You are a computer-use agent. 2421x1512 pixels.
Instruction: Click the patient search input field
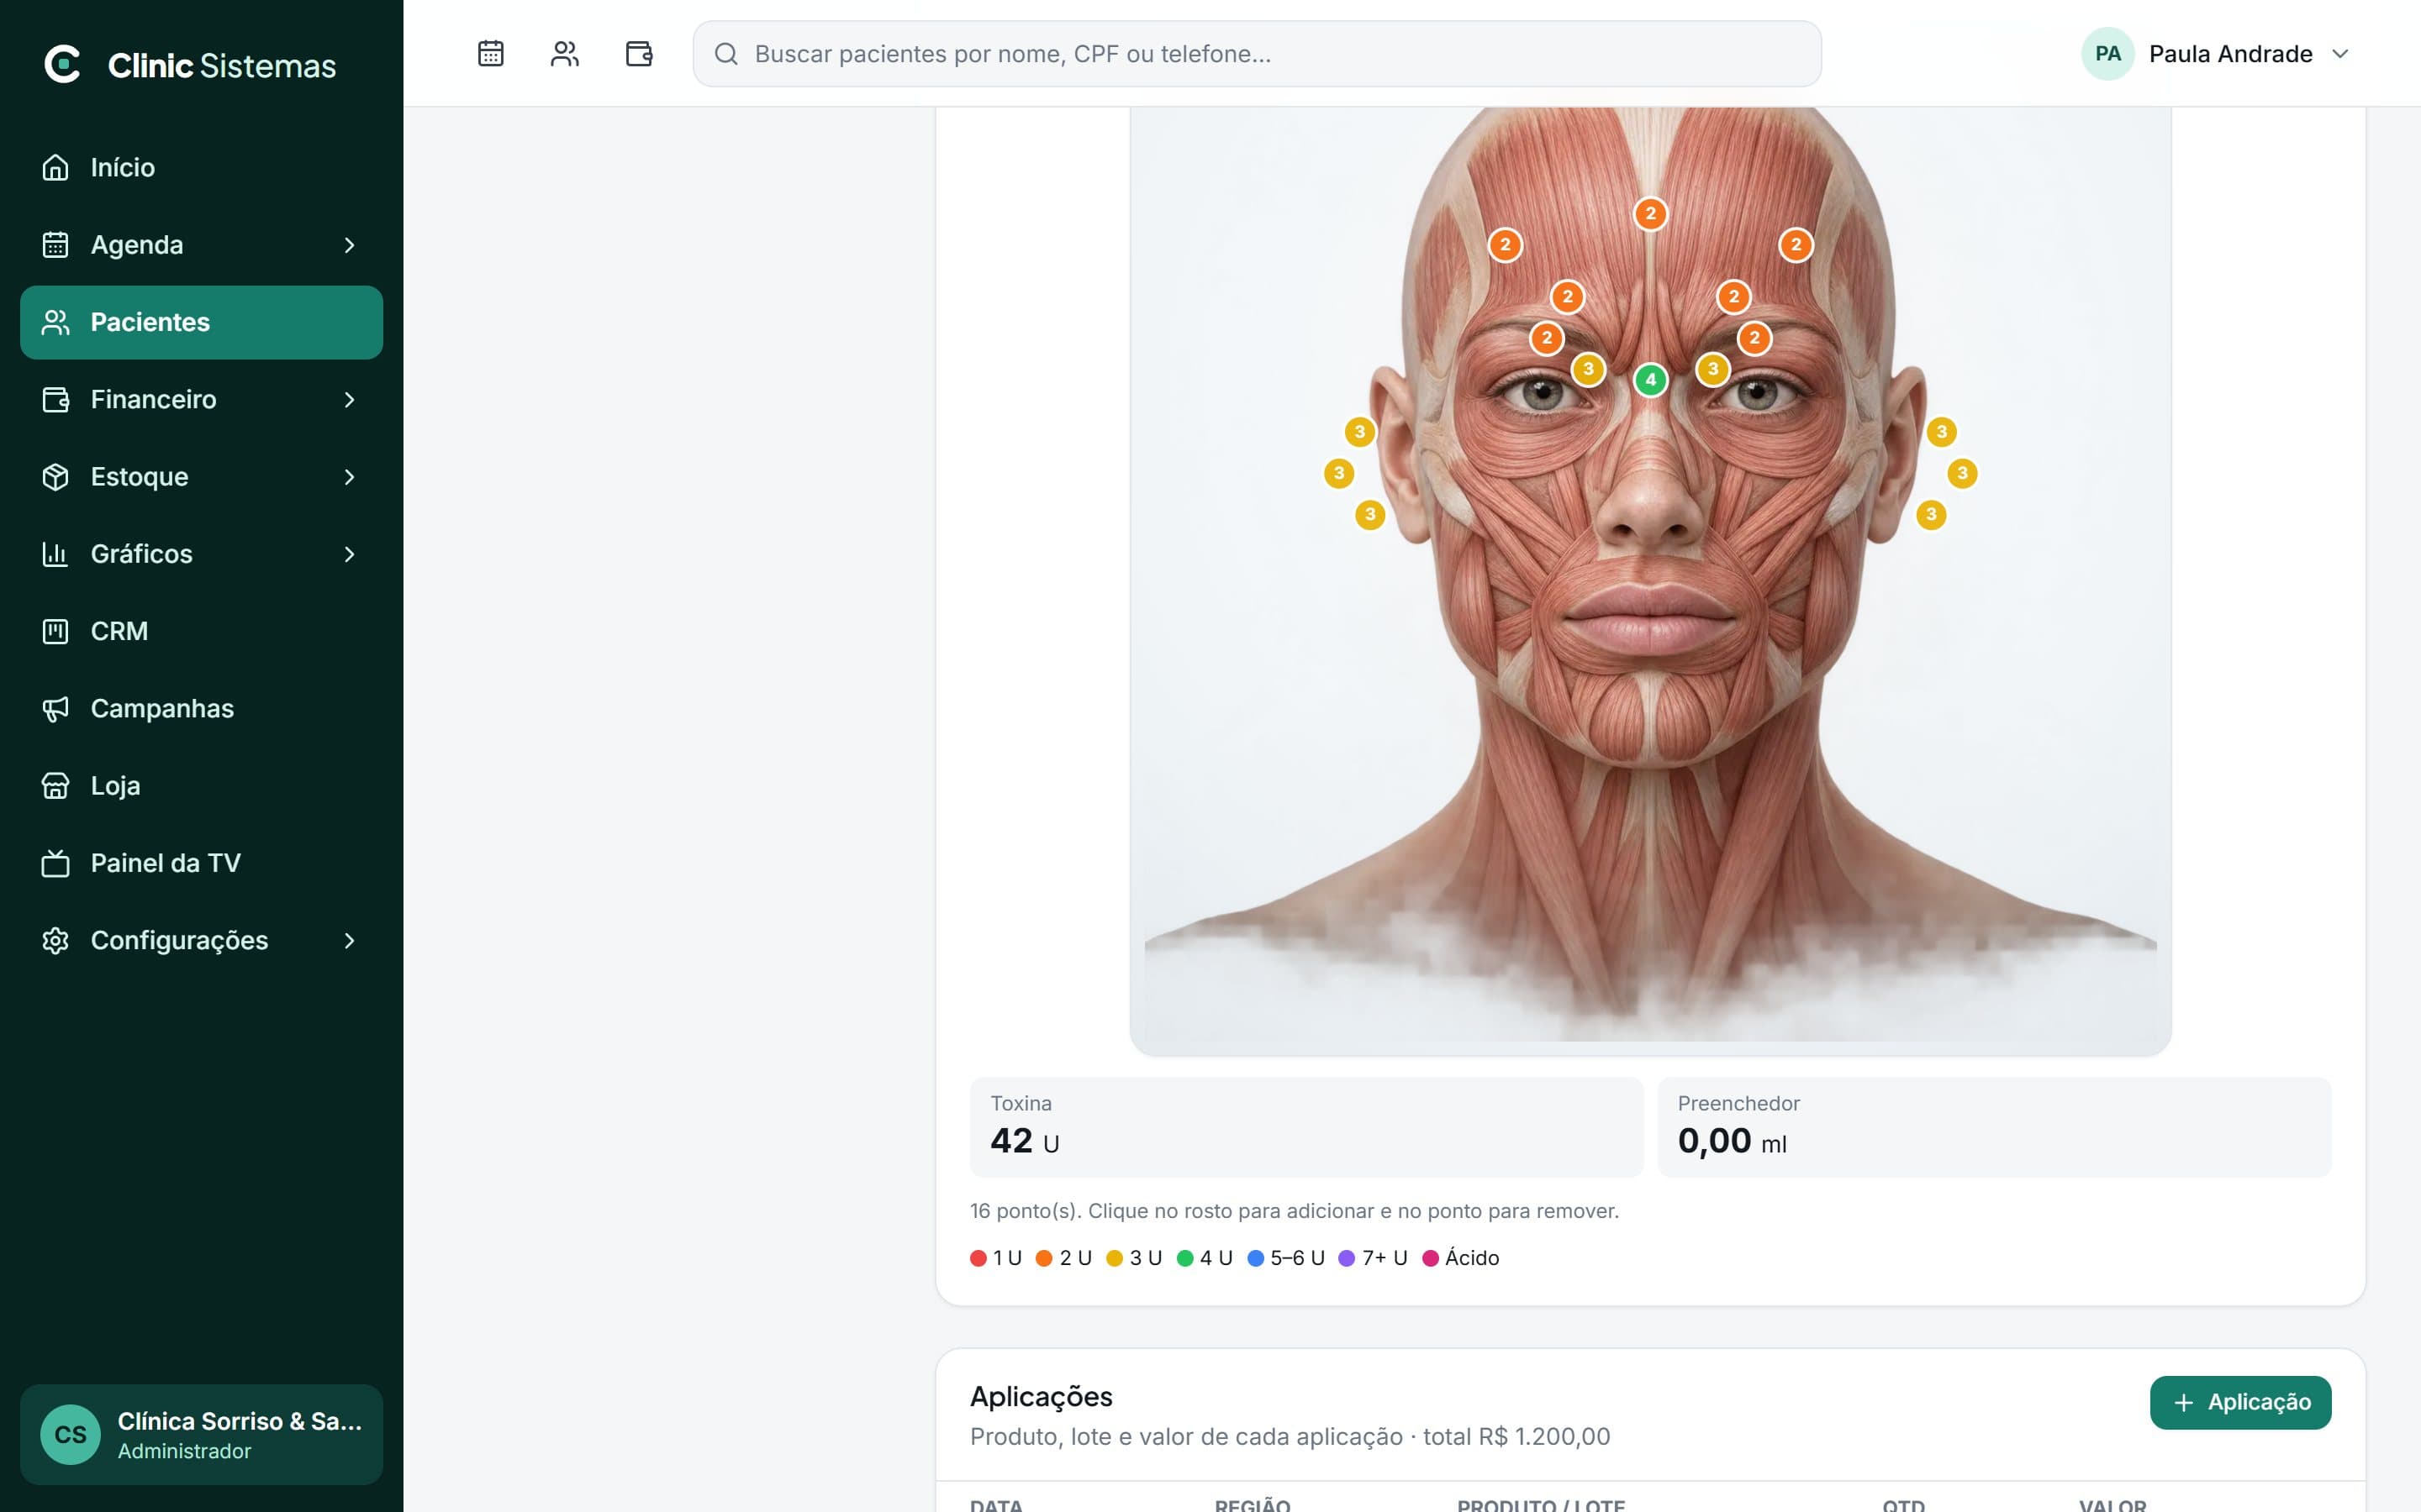(x=1257, y=54)
